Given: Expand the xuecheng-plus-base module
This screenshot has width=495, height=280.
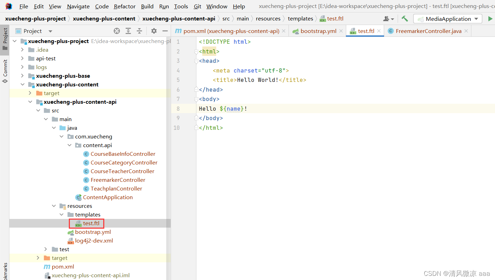Looking at the screenshot, I should 23,76.
